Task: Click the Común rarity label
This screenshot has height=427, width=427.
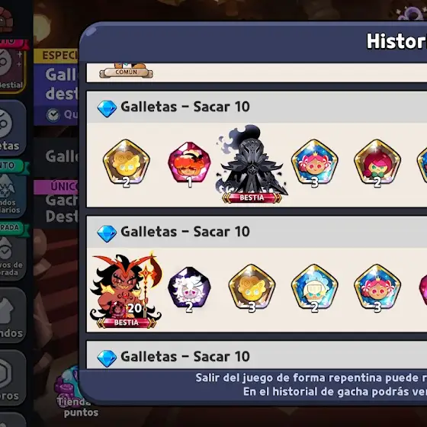Action: pyautogui.click(x=126, y=72)
